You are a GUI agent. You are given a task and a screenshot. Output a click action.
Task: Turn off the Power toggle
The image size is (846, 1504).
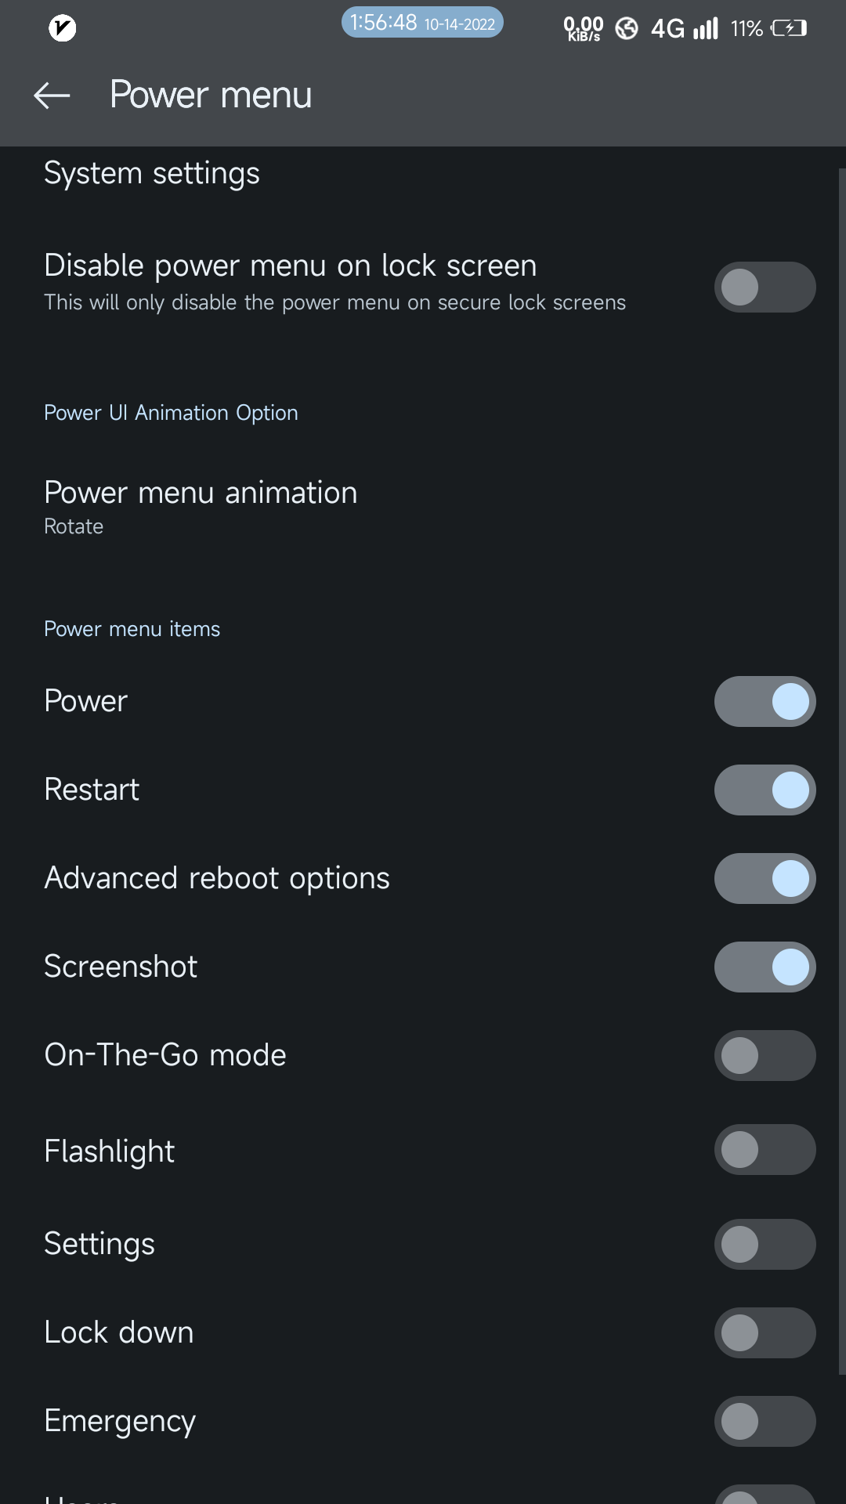765,701
